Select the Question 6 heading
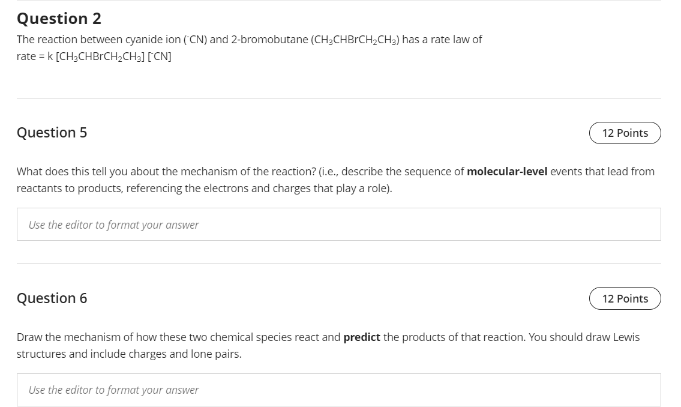Image resolution: width=681 pixels, height=407 pixels. [x=52, y=298]
